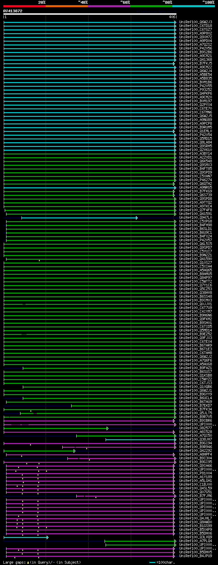Select hit UniRef100_Q947L0
The width and height of the screenshot is (218, 565).
[196, 217]
